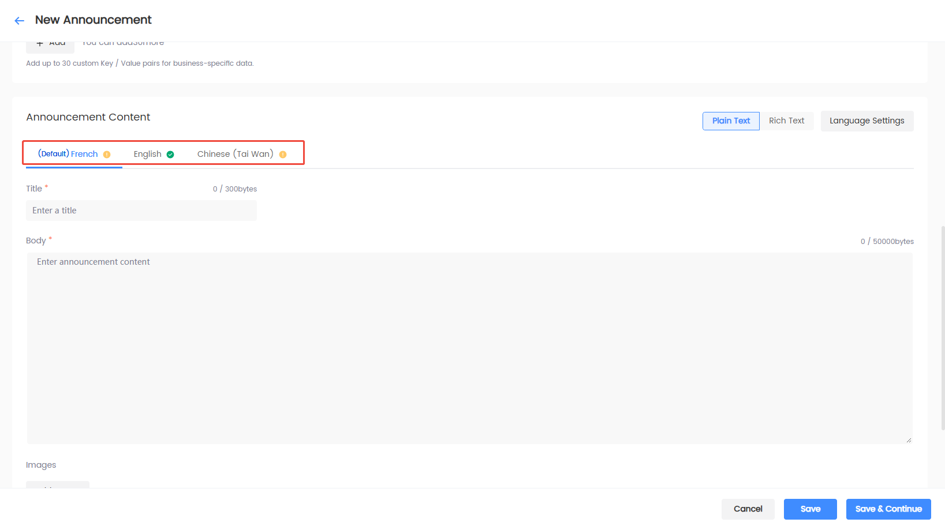Click the page vertical scrollbar

(943, 328)
